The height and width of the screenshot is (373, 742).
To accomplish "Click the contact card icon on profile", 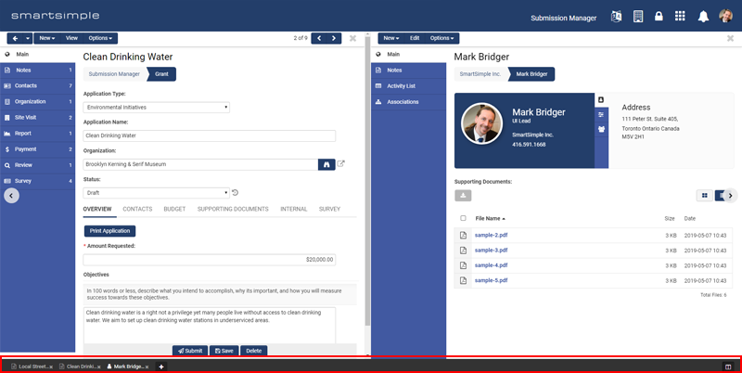I will coord(601,100).
